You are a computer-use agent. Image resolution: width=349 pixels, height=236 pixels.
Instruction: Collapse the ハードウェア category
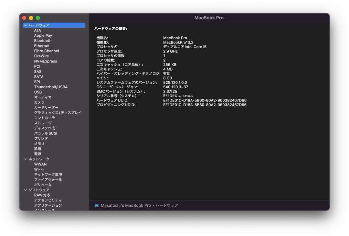25,25
